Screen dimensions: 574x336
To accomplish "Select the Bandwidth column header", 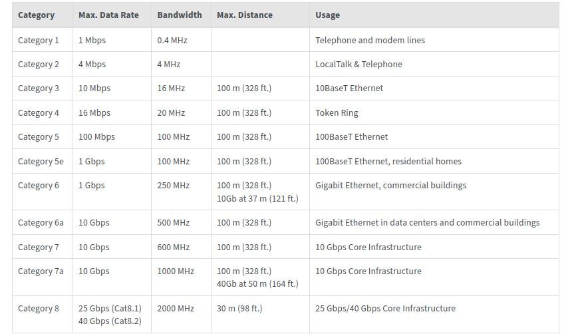I will 180,15.
